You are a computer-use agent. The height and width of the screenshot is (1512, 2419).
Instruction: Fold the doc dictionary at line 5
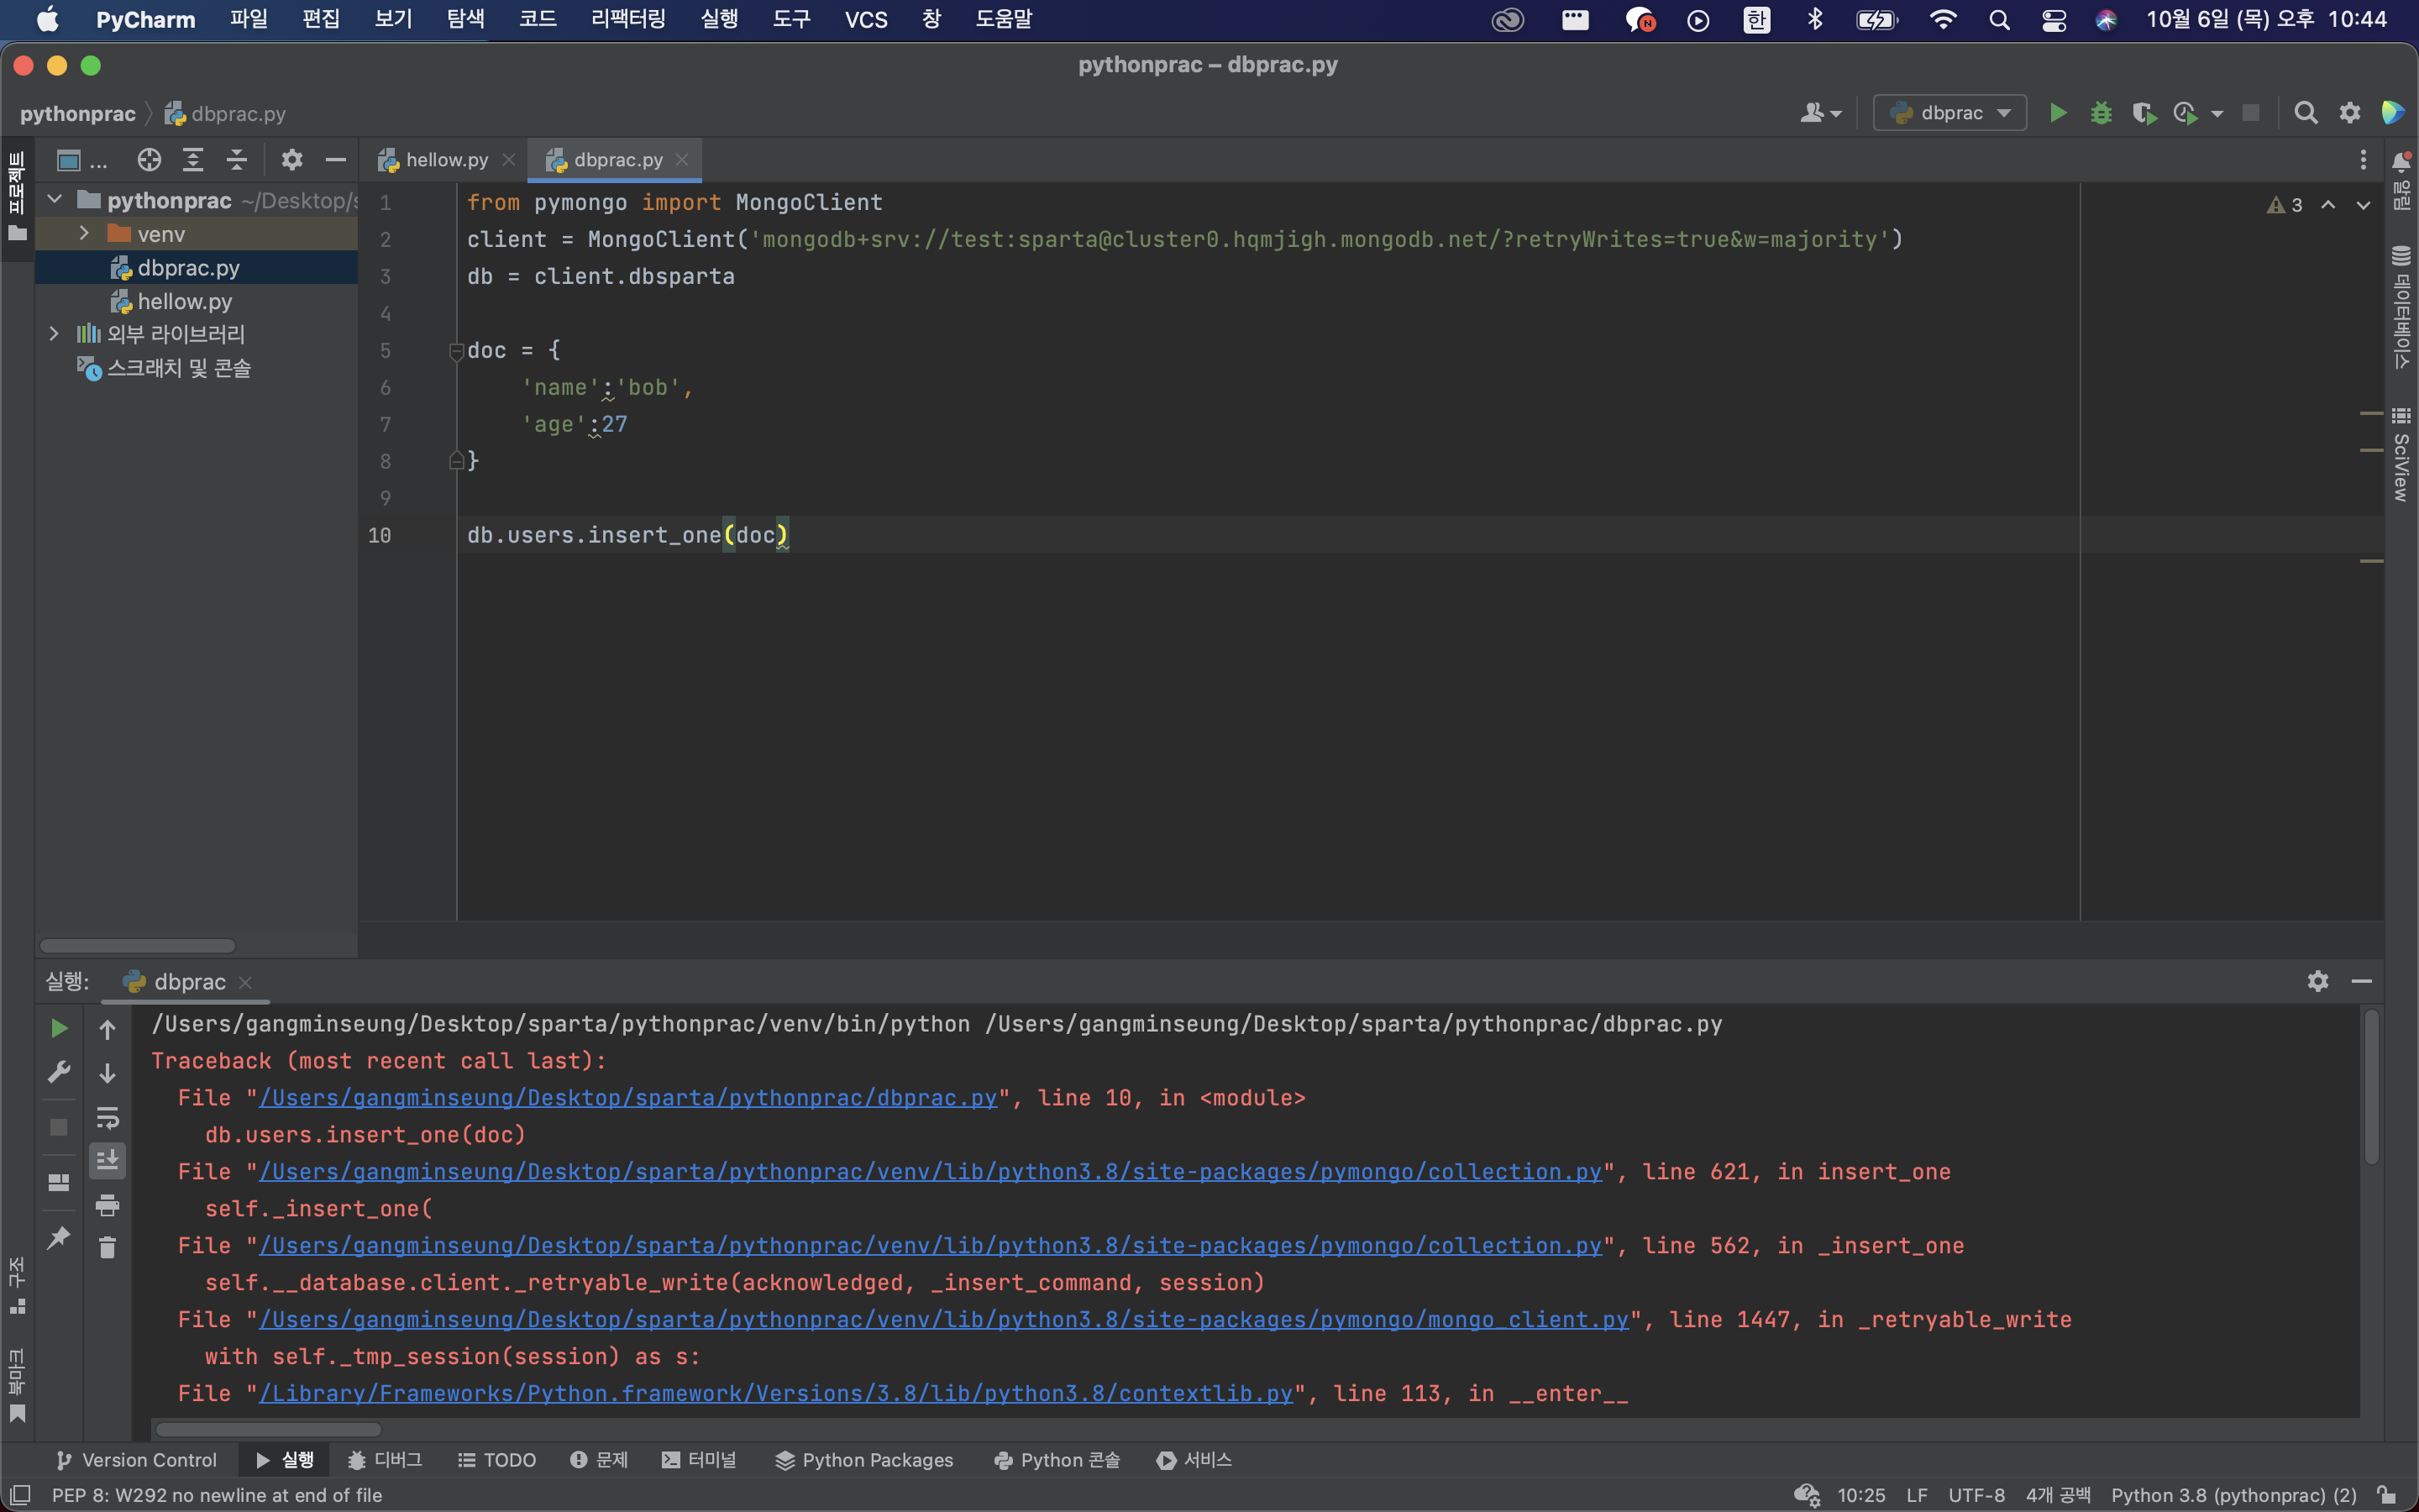click(x=456, y=351)
